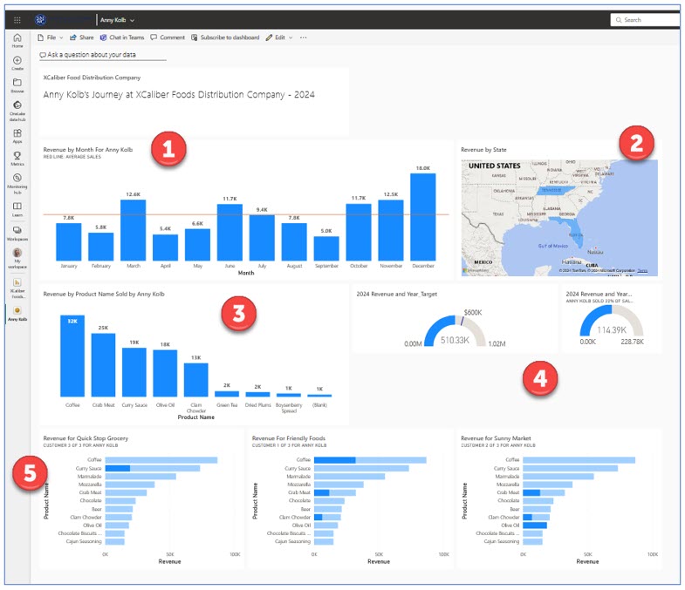
Task: Click the June bar in monthly chart
Action: 229,232
